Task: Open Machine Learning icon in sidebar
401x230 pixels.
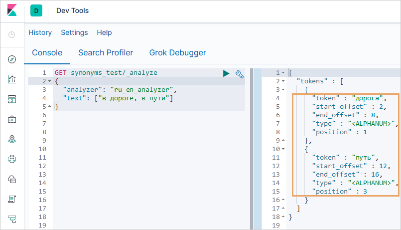Action: pos(12,159)
